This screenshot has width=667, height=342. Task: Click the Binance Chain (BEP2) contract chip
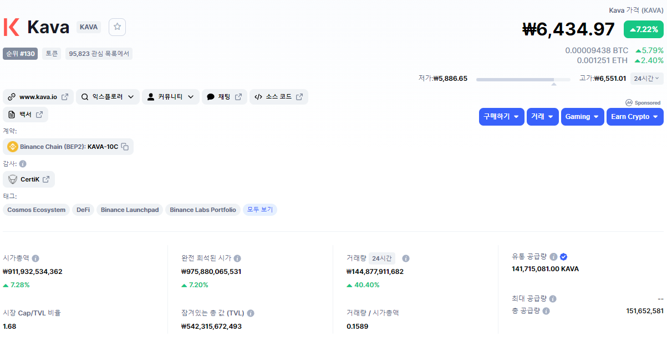[x=68, y=147]
